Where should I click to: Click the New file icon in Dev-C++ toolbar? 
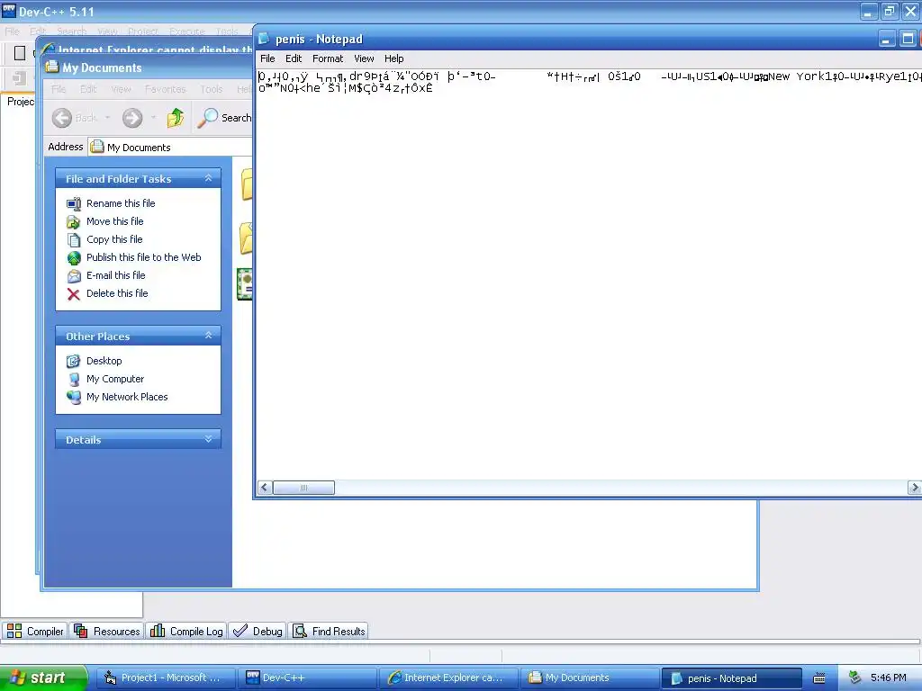tap(20, 53)
